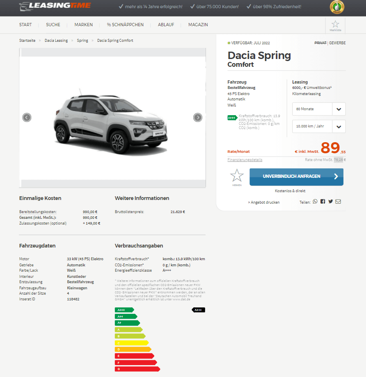This screenshot has height=377, width=366.
Task: Click the red G efficiency bar
Action: (137, 369)
